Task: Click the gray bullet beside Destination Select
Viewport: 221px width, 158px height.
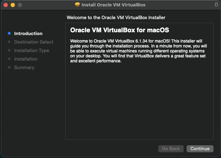Action: (9, 42)
